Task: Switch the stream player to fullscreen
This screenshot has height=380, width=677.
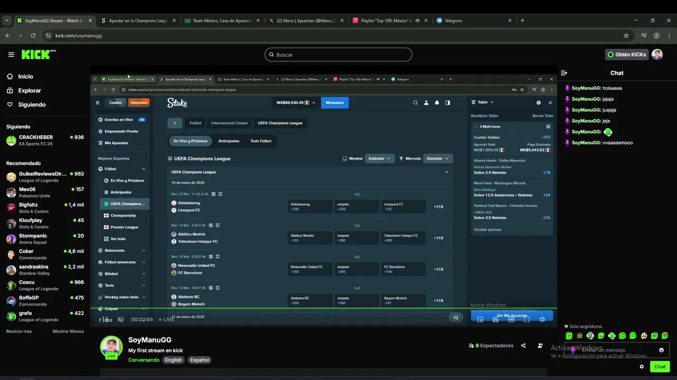Action: (526, 319)
